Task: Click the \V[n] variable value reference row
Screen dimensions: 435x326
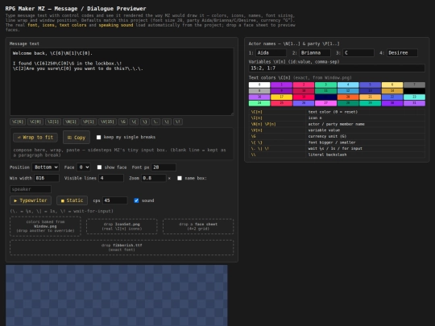Action: click(337, 130)
